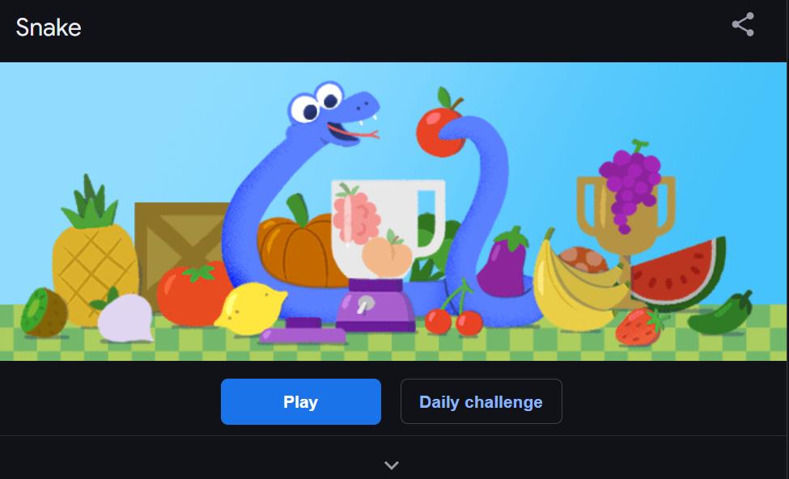The width and height of the screenshot is (789, 479).
Task: Click the banana bunch
Action: (576, 284)
